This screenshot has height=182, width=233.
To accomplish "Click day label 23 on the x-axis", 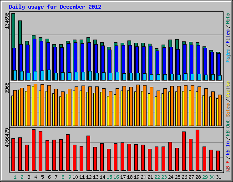I will click(x=164, y=177).
